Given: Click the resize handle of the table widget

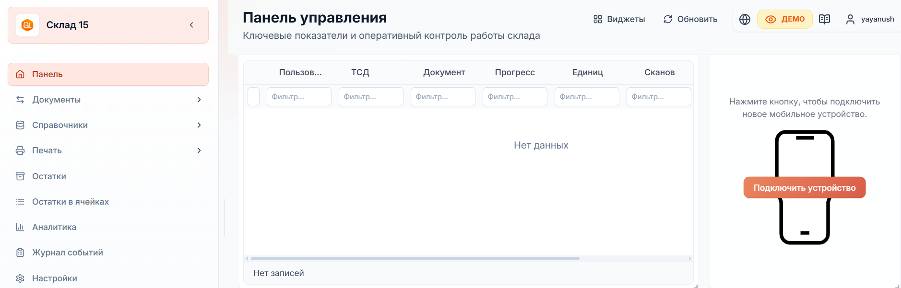Looking at the screenshot, I should pos(696,286).
